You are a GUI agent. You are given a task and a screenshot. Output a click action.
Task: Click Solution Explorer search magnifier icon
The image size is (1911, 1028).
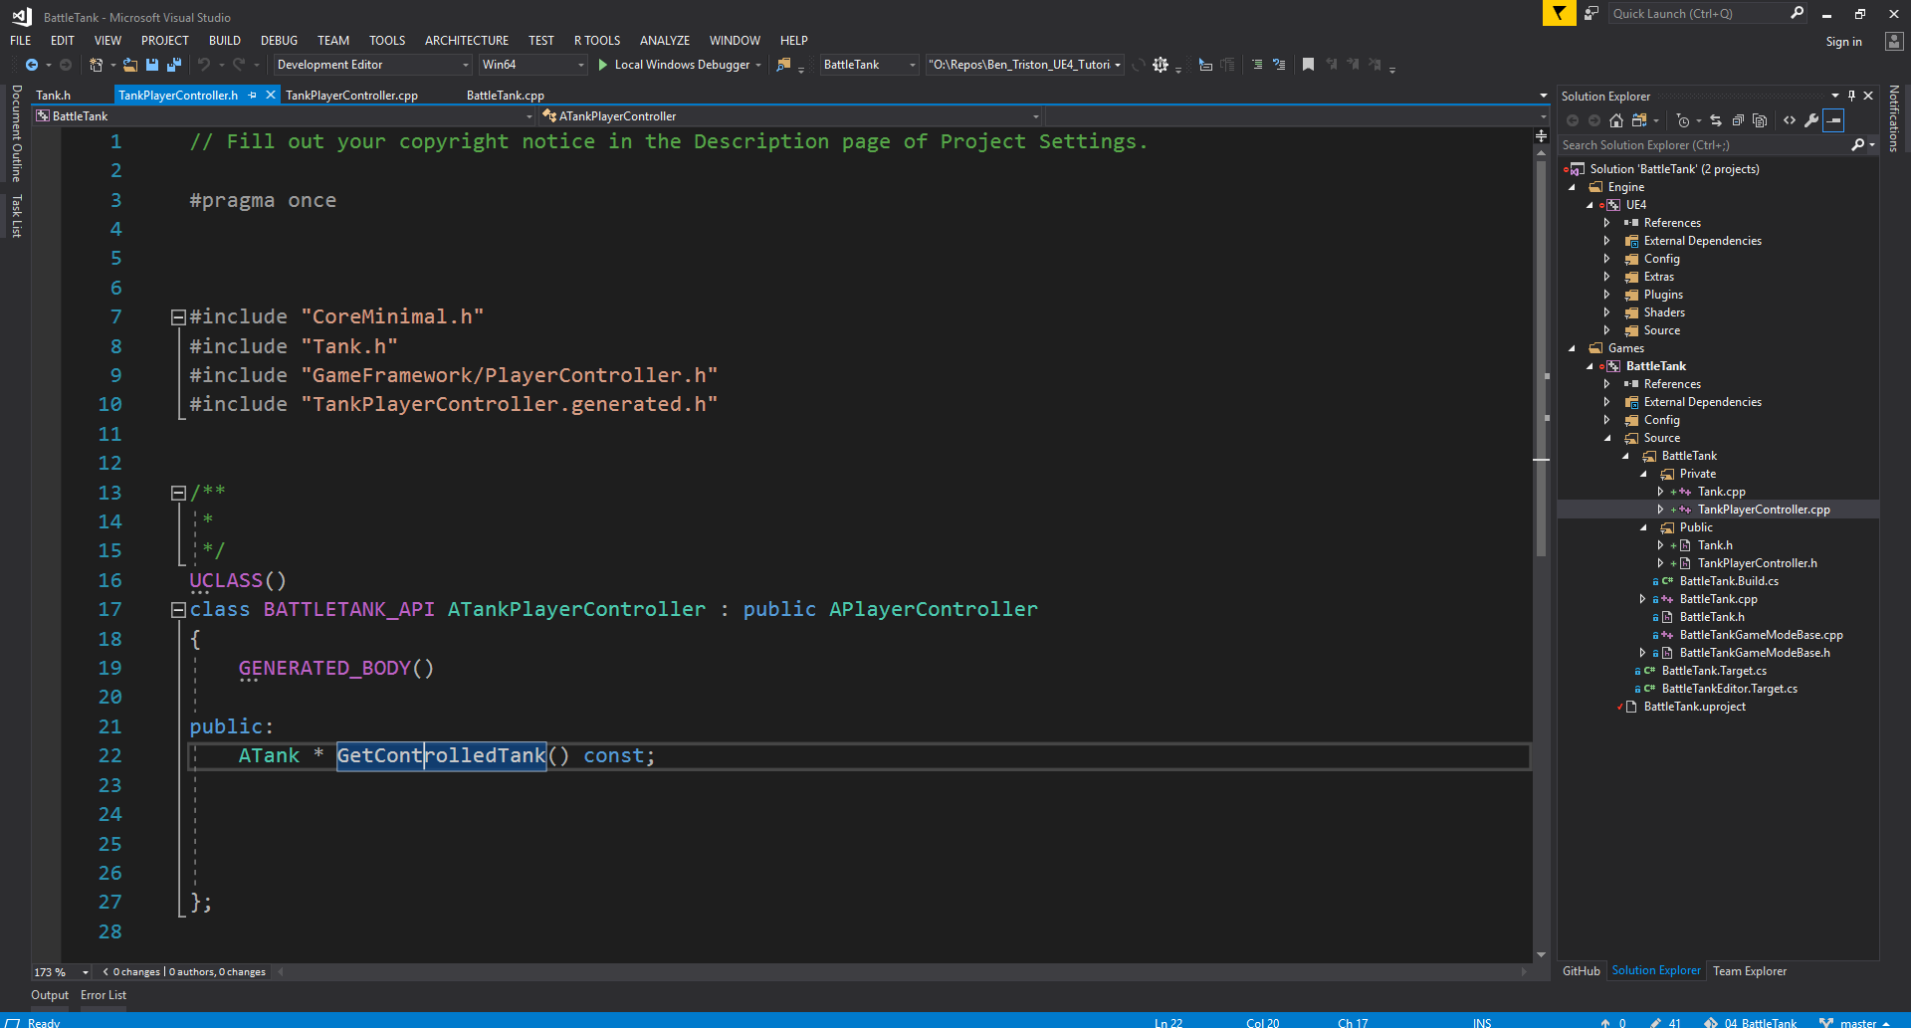pos(1857,145)
